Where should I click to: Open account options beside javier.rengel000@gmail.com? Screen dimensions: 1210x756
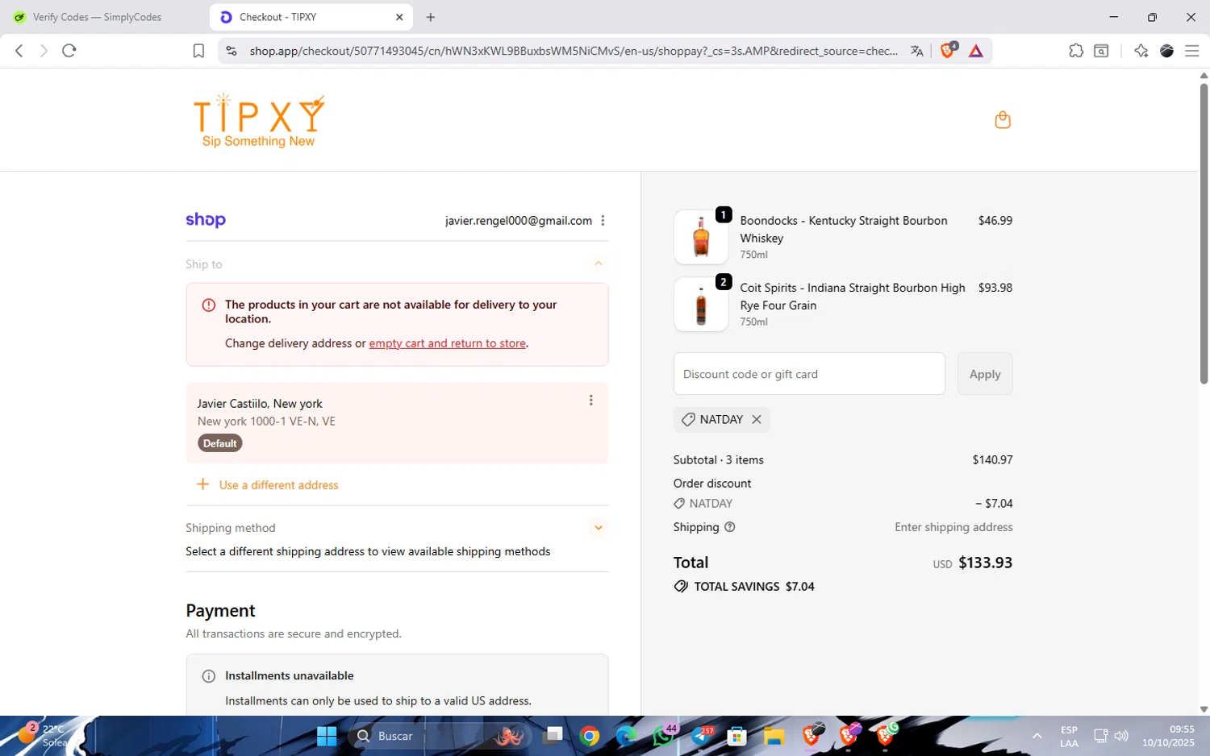tap(603, 221)
